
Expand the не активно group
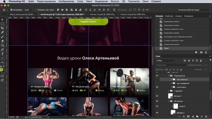pyautogui.click(x=171, y=87)
